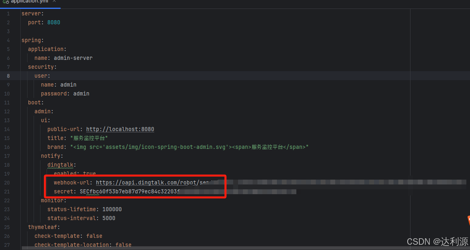The height and width of the screenshot is (250, 470).
Task: Collapse the boot section via its folding control
Action: (17, 102)
